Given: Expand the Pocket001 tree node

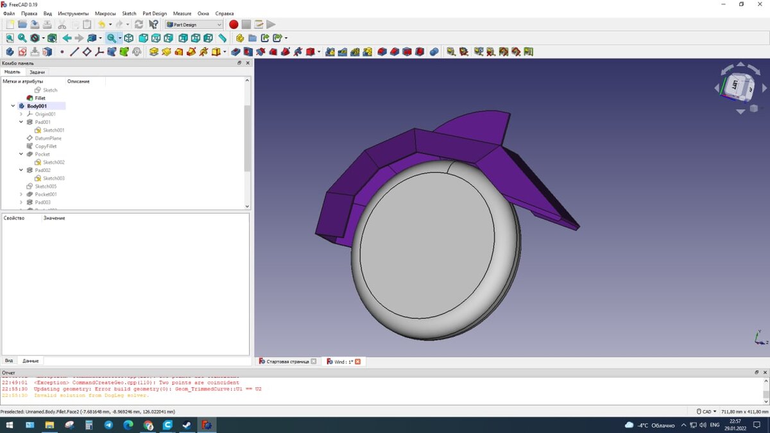Looking at the screenshot, I should tap(21, 194).
